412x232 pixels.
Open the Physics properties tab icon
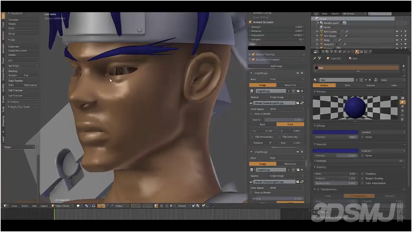coord(370,52)
